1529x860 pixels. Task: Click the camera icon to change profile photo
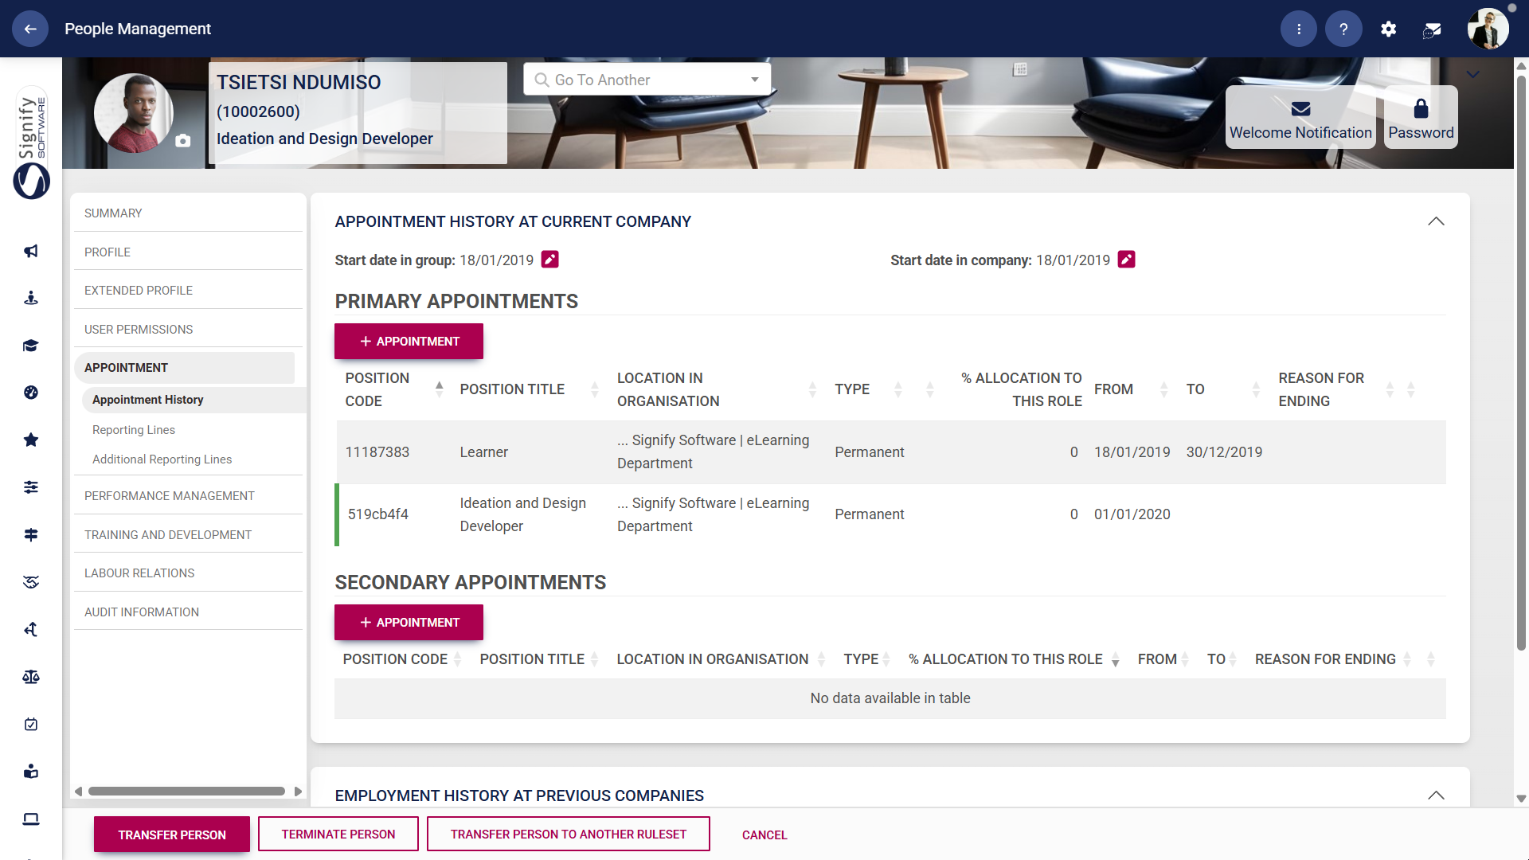tap(182, 141)
